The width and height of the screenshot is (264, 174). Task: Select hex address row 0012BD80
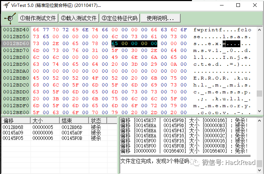pos(16,57)
